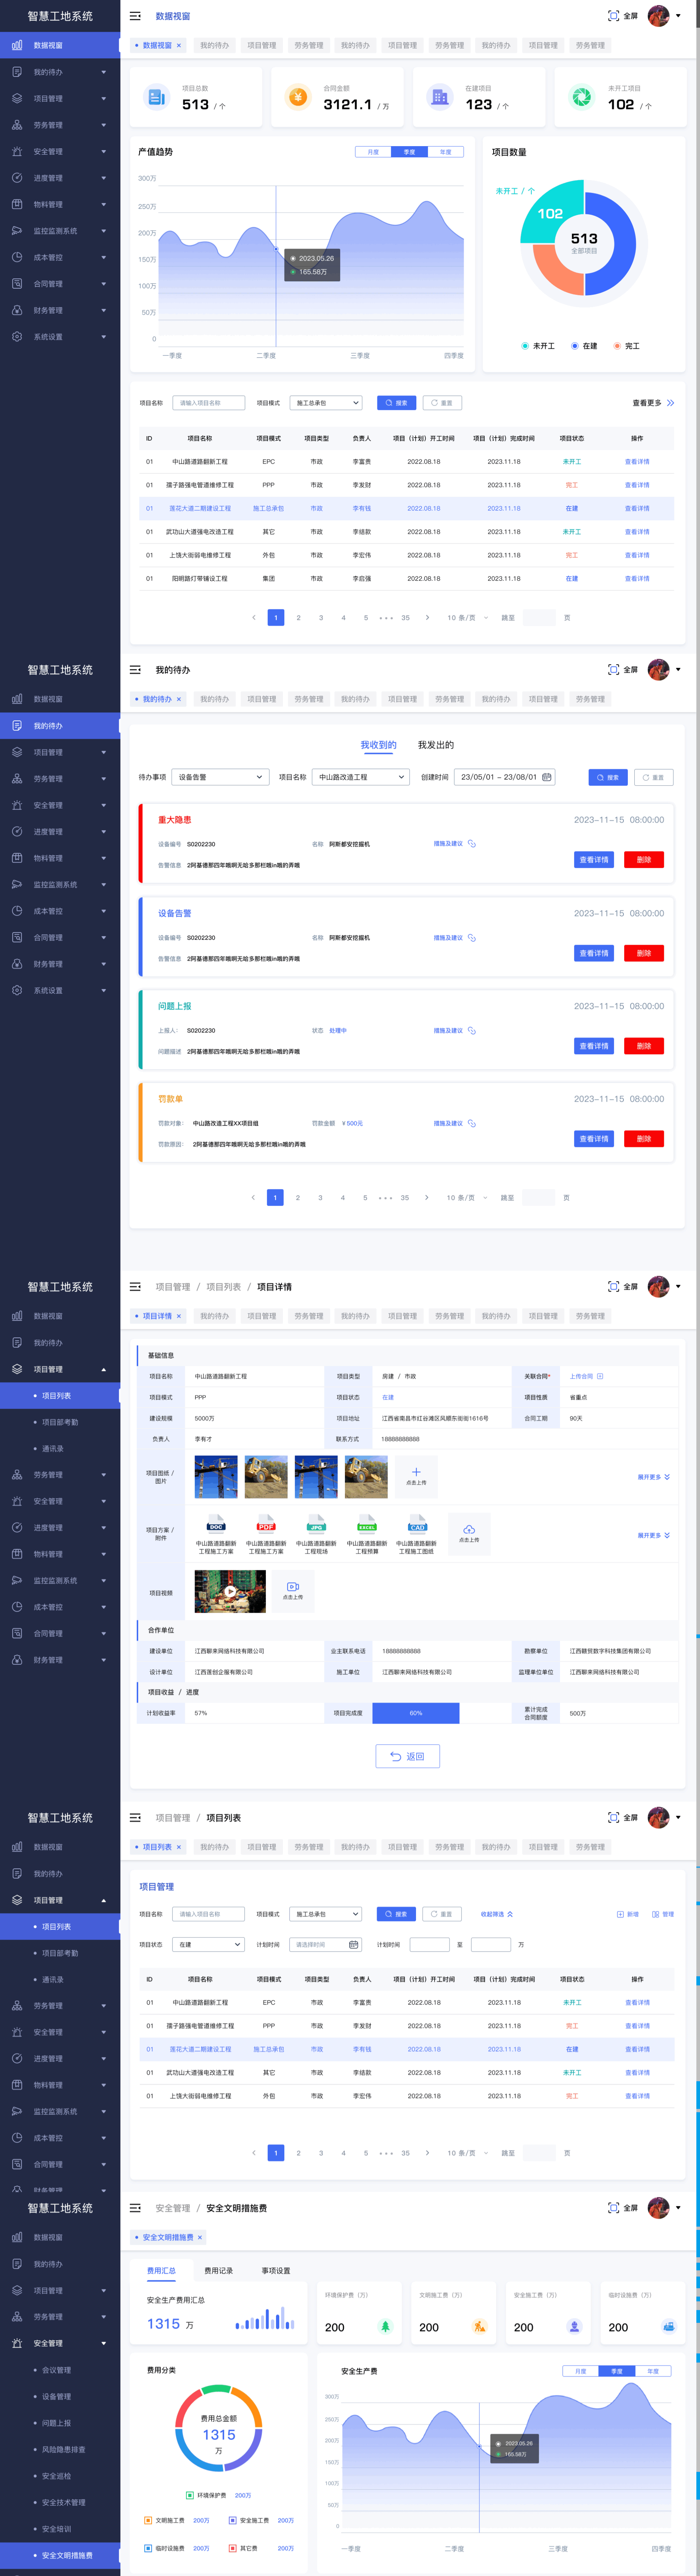This screenshot has height=2576, width=700.
Task: Open the JPG attachment icon for 工程现场
Action: pos(316,1524)
